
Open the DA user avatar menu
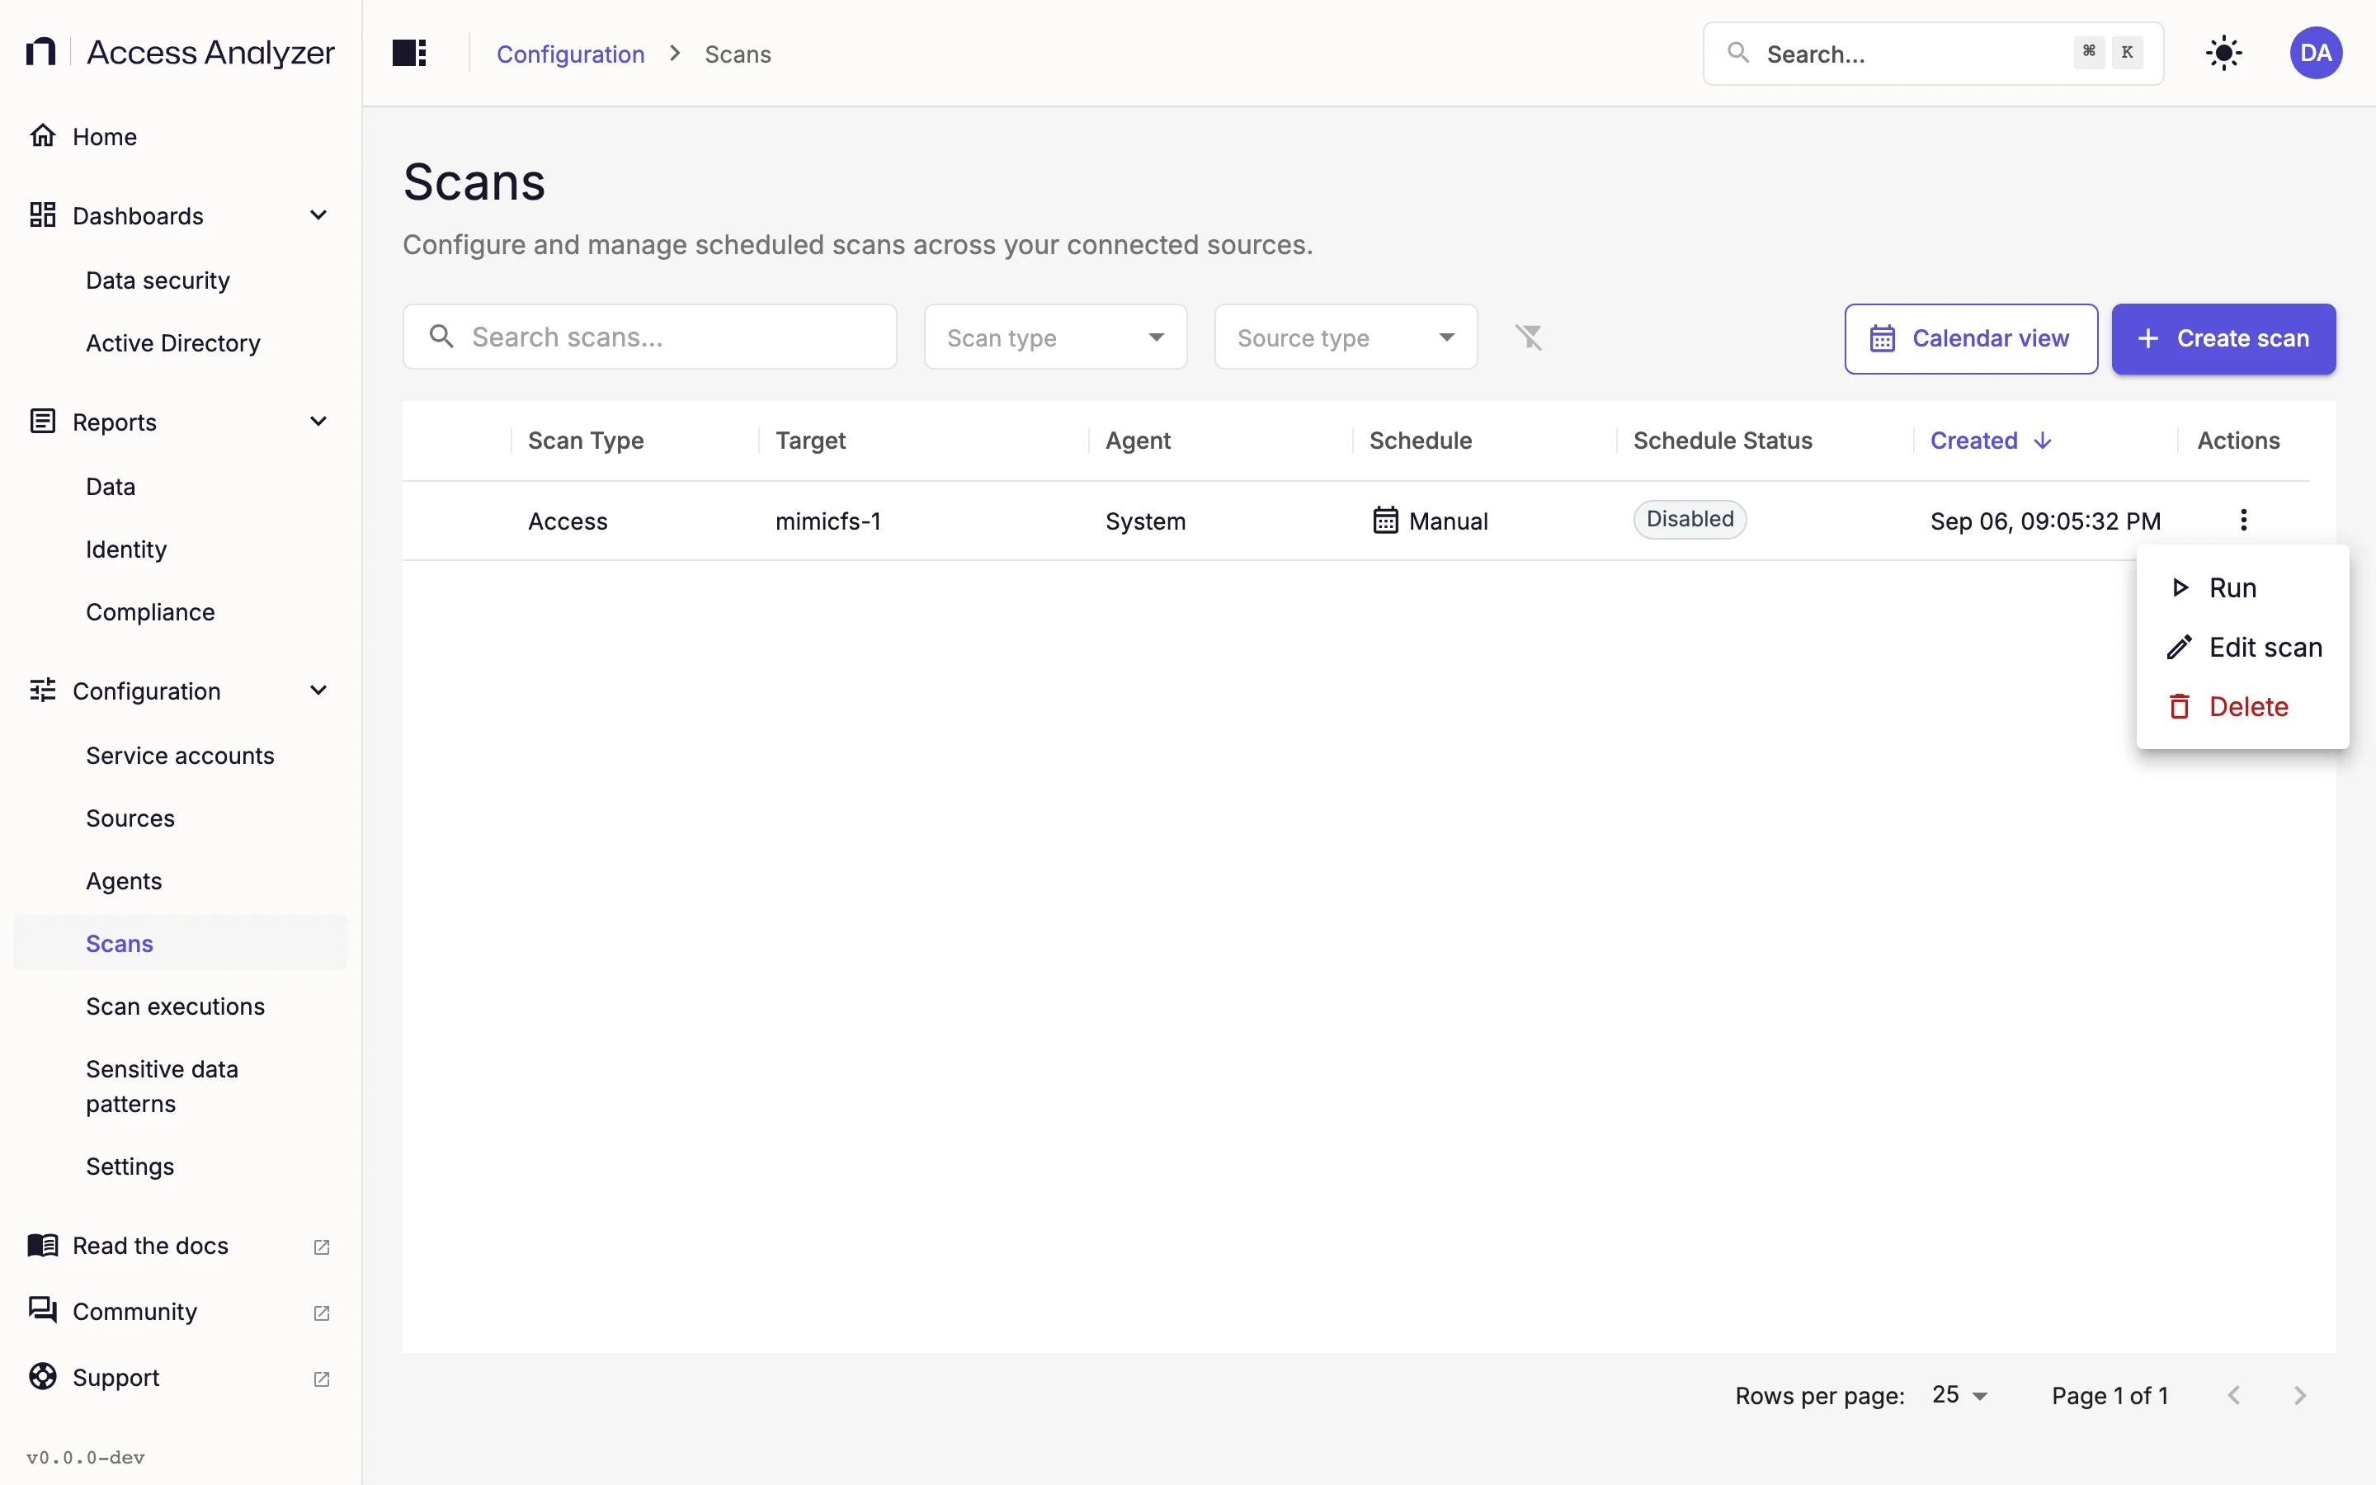point(2315,53)
